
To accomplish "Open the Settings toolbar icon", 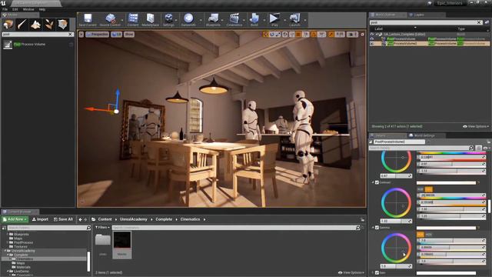I will (x=168, y=20).
